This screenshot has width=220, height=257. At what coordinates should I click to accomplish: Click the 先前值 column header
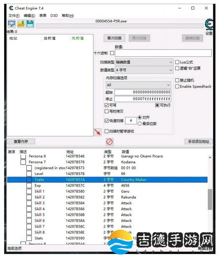pyautogui.click(x=78, y=38)
